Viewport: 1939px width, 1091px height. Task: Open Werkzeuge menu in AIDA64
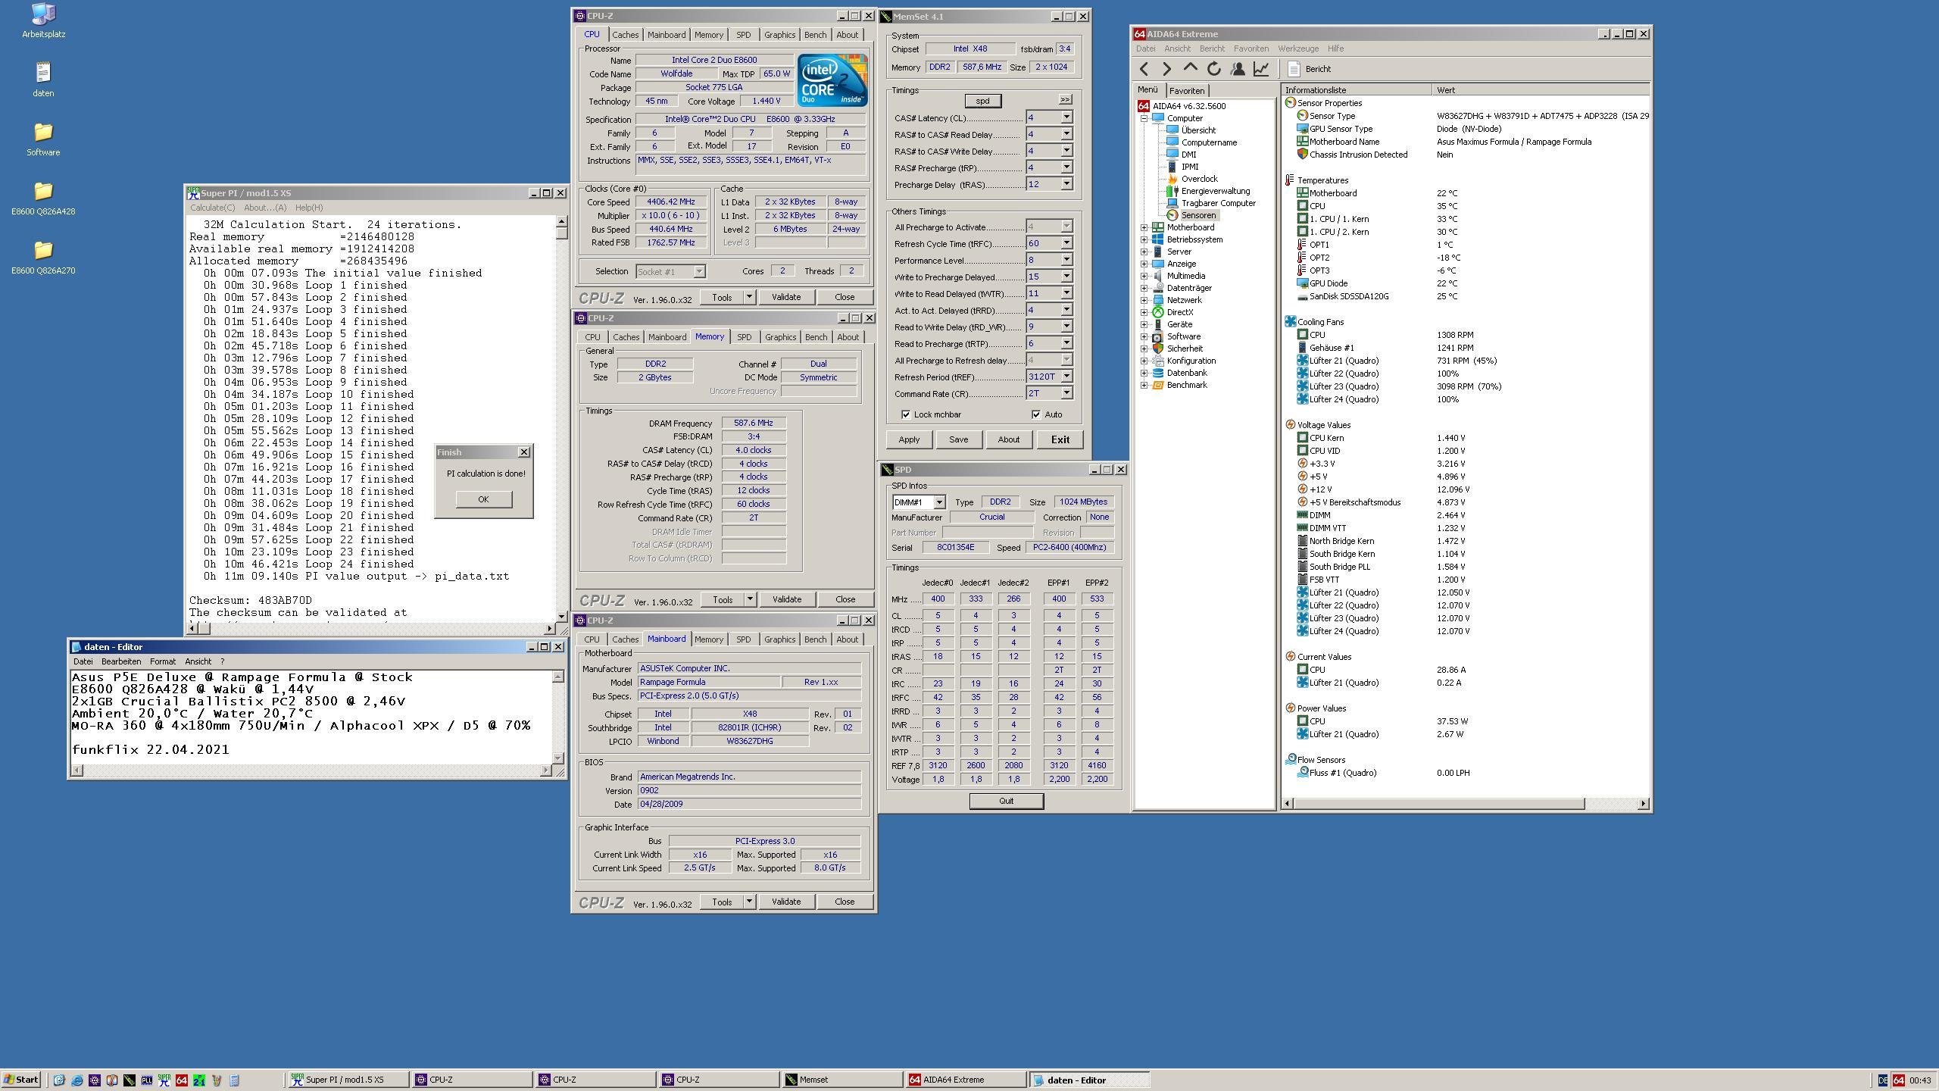[1298, 48]
